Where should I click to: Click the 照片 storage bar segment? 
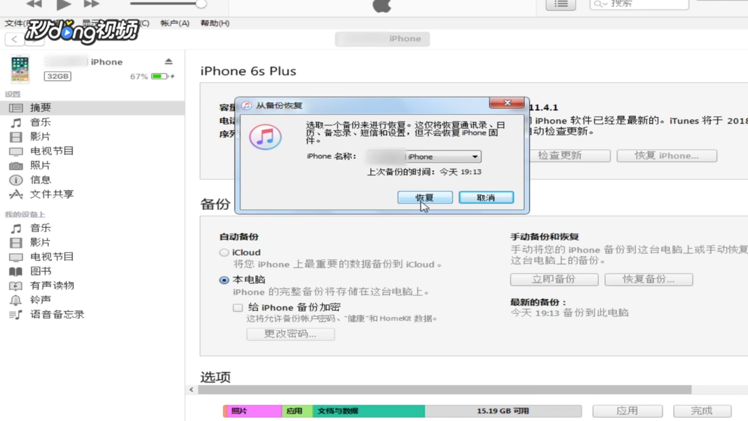coord(253,411)
